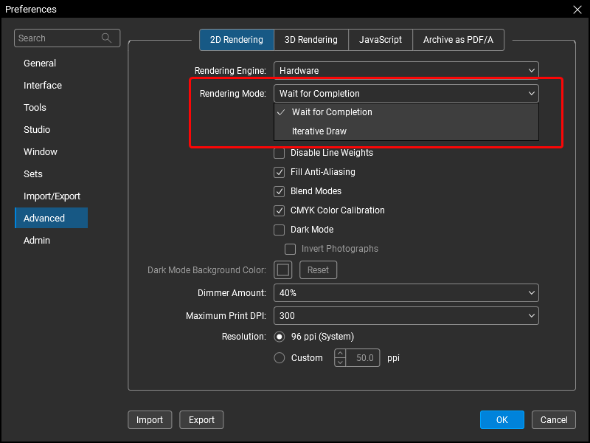Switch to the 2D Rendering tab
The height and width of the screenshot is (443, 590).
[x=237, y=40]
